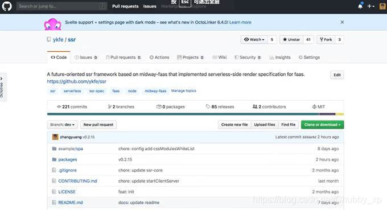
Task: Open README.md file
Action: (71, 203)
